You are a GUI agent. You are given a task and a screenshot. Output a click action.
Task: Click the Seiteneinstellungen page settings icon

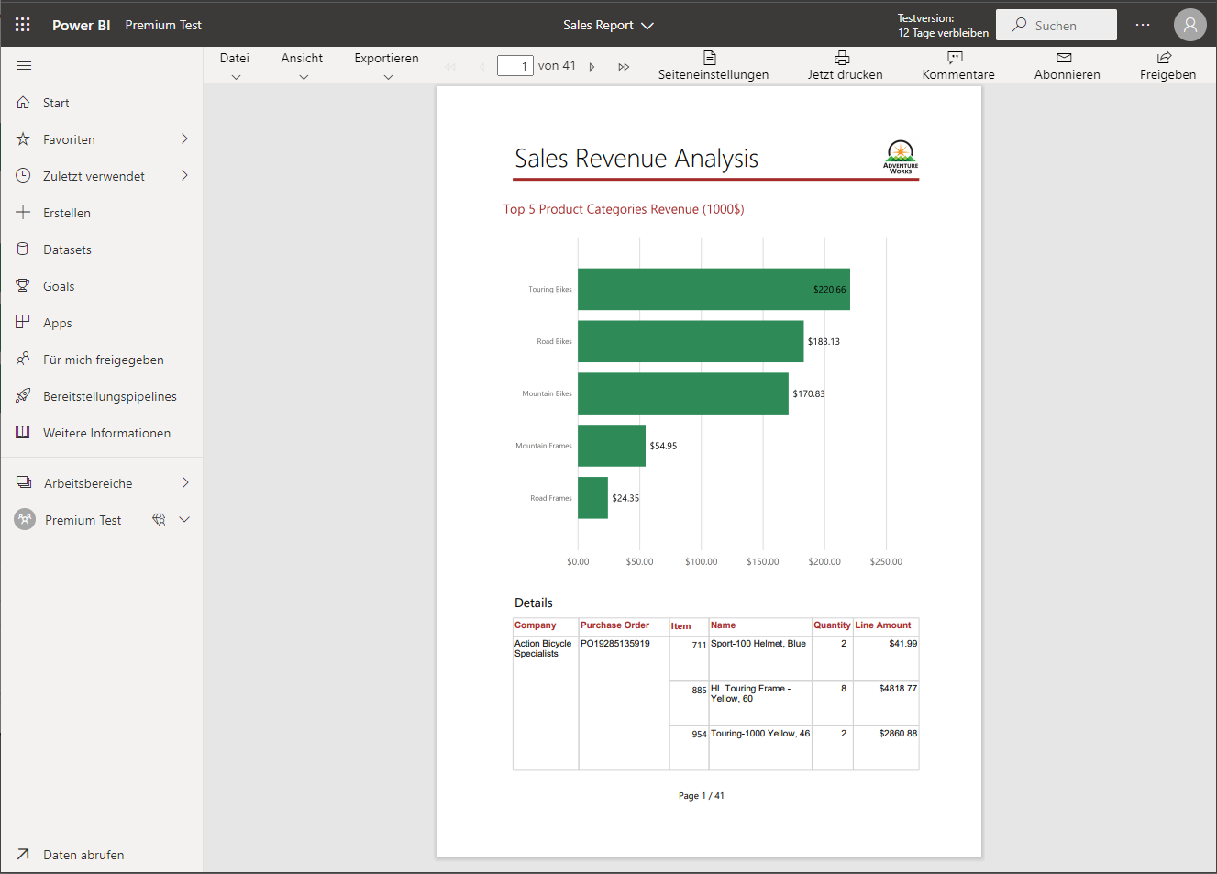(710, 58)
